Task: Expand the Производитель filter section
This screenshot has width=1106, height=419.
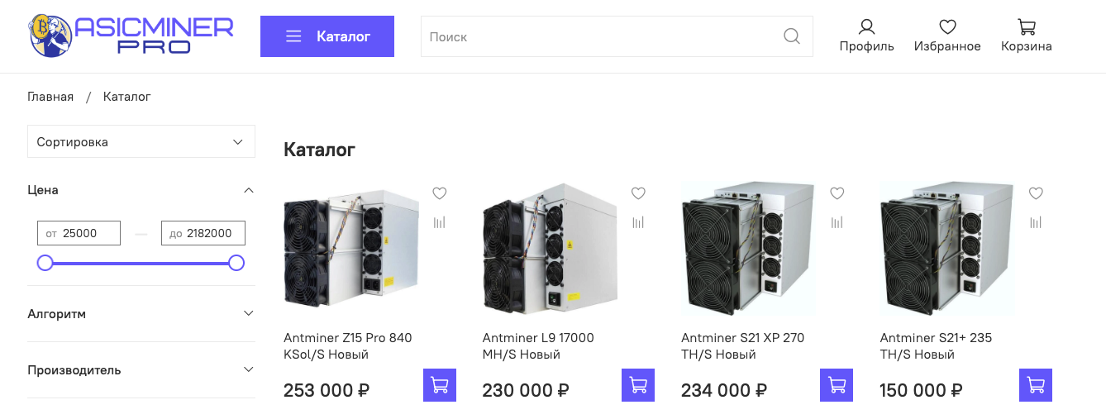Action: click(x=141, y=370)
